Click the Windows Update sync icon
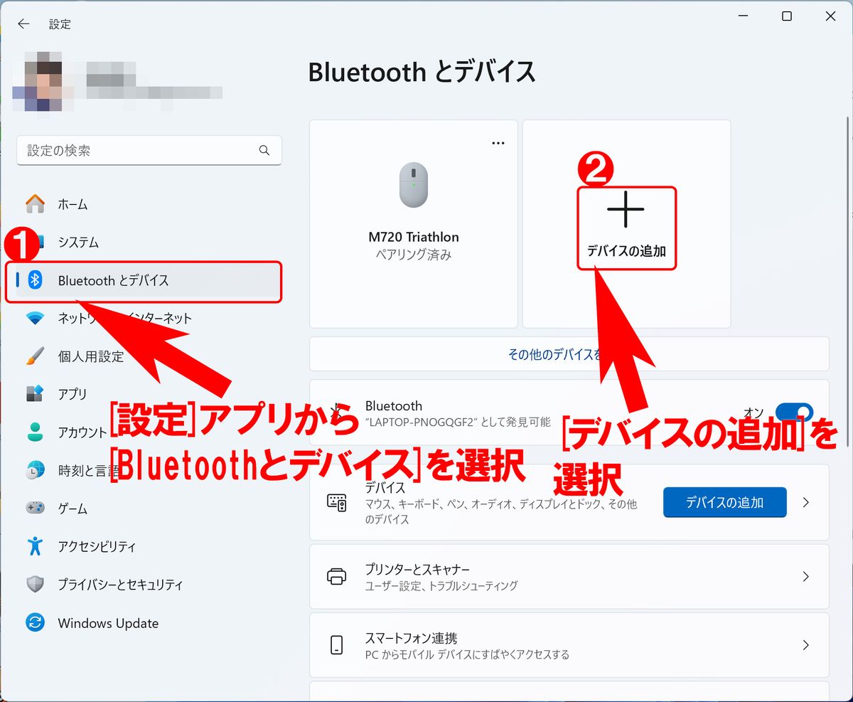 [x=35, y=623]
